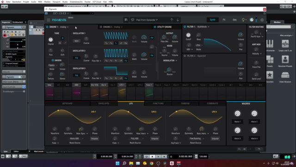
Task: Open Datei-Browser in Media rack
Action: [x=285, y=77]
